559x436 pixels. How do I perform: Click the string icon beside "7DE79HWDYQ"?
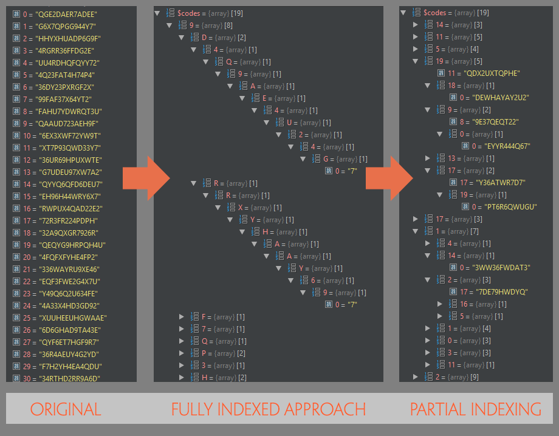[453, 291]
